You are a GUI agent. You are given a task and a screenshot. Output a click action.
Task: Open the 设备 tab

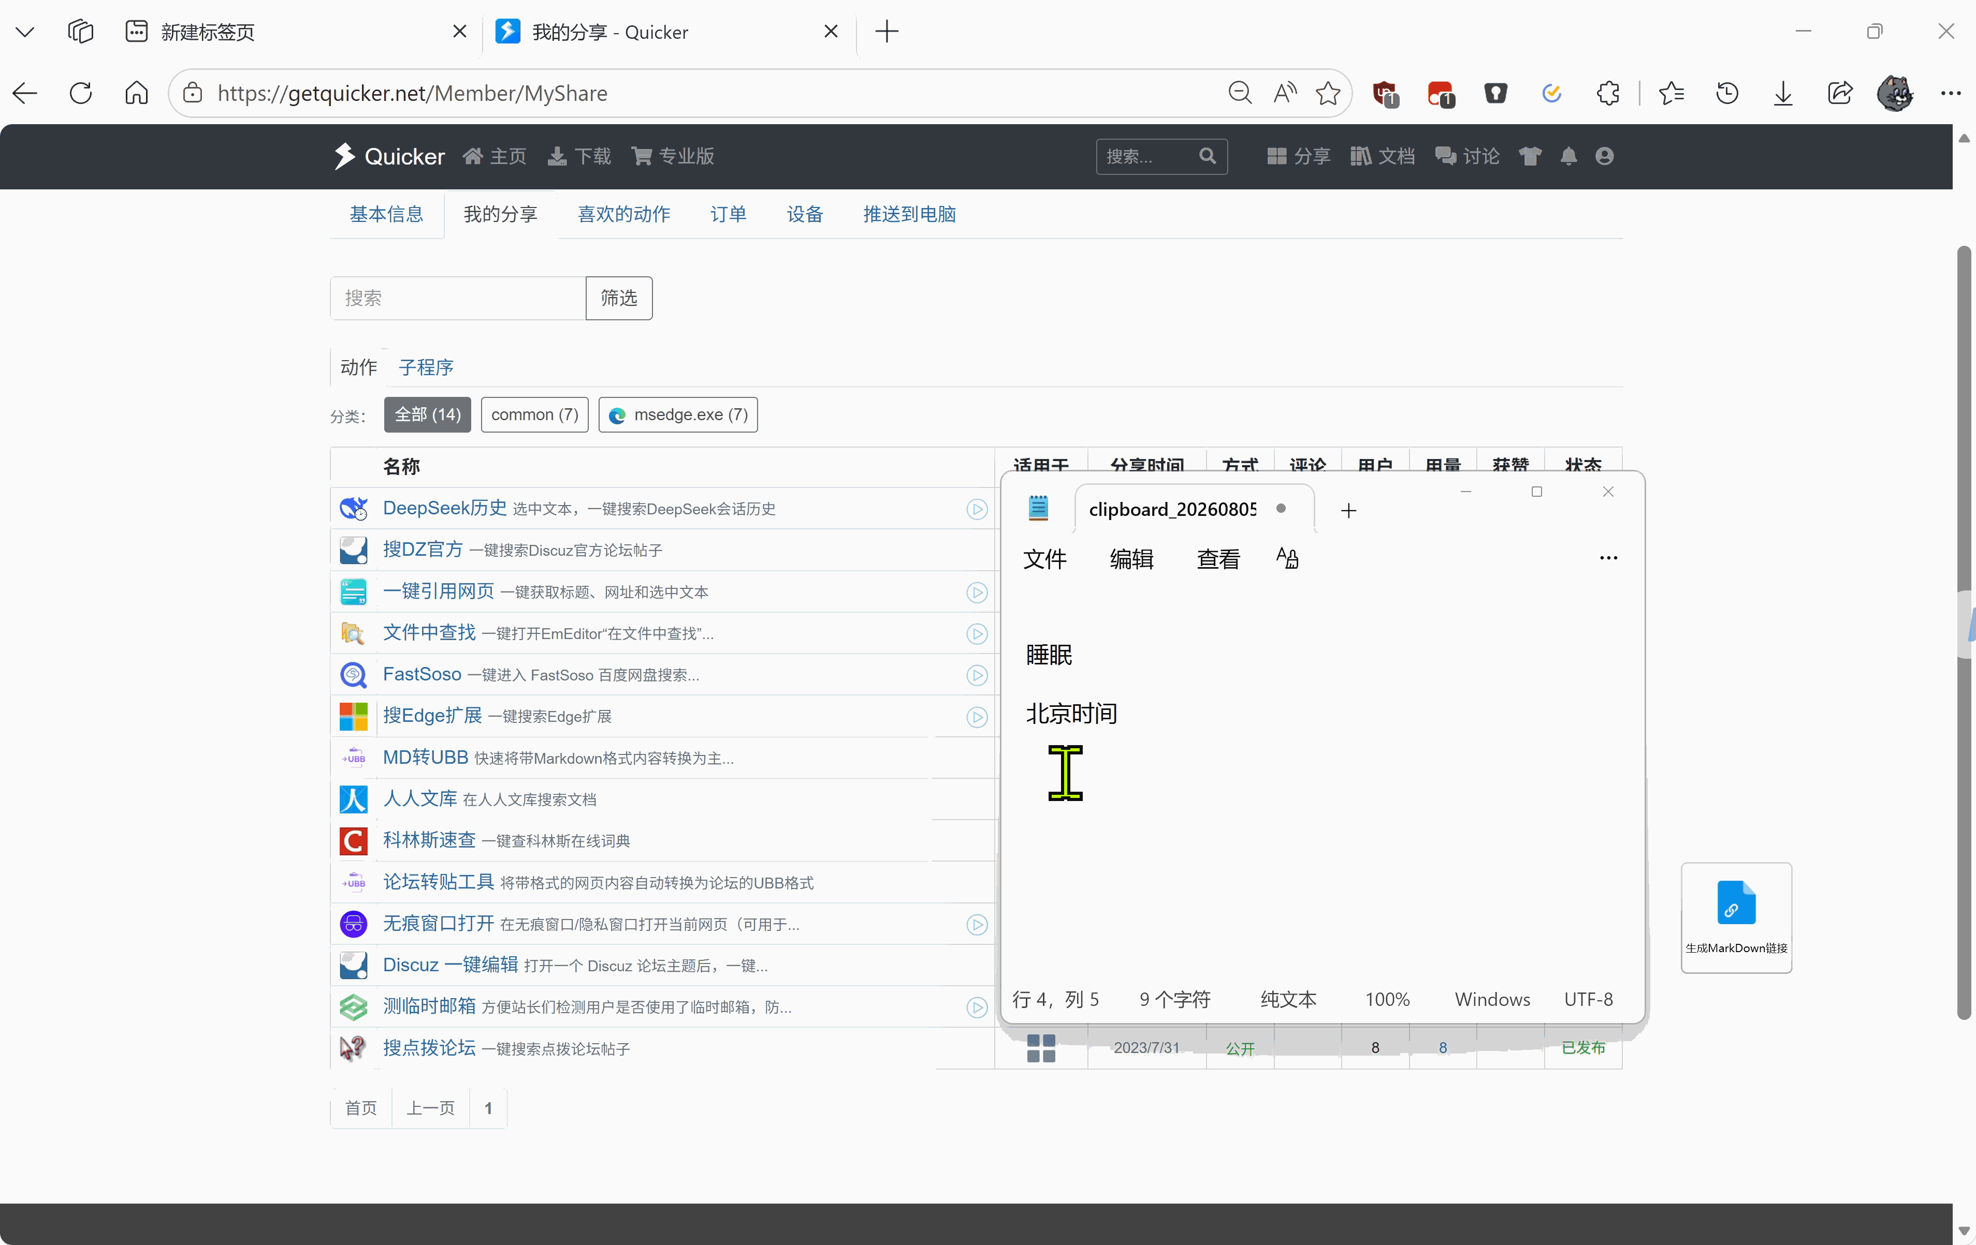tap(805, 214)
